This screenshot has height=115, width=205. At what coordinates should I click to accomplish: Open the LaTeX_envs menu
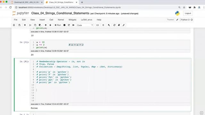[86, 20]
